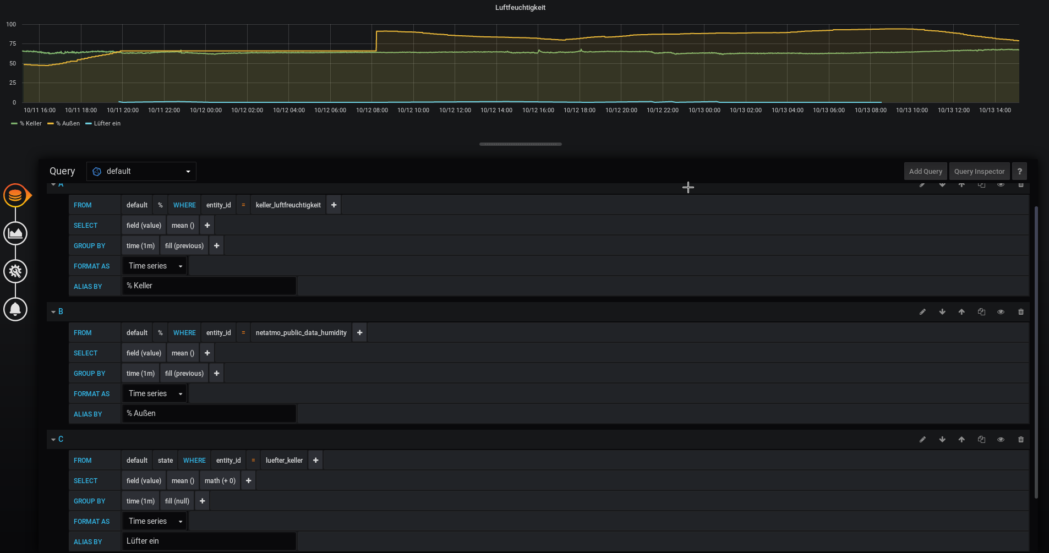This screenshot has height=553, width=1049.
Task: Click the Add Query button
Action: point(925,171)
